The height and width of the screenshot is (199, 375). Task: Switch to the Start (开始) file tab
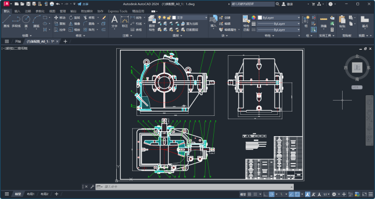coord(18,42)
